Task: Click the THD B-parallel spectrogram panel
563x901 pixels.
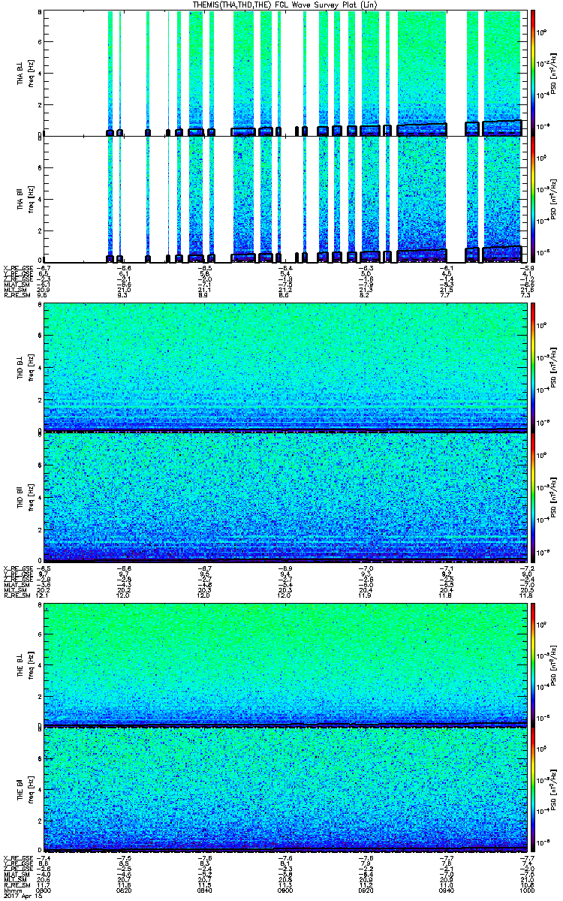Action: tap(284, 496)
